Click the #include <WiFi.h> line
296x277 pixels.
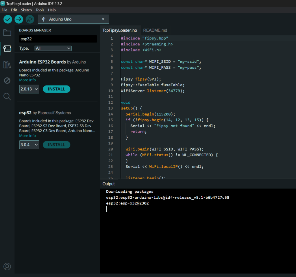[x=141, y=50]
